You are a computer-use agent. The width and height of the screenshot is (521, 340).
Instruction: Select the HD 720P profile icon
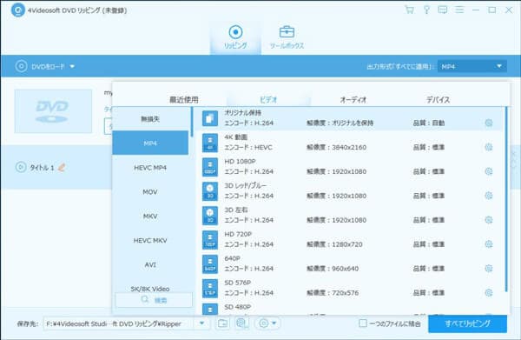[210, 240]
